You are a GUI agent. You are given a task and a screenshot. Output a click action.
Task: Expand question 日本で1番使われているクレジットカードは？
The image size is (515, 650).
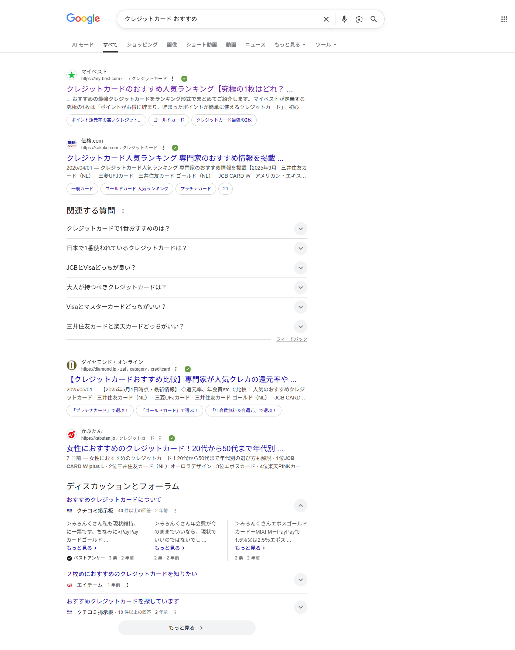301,248
